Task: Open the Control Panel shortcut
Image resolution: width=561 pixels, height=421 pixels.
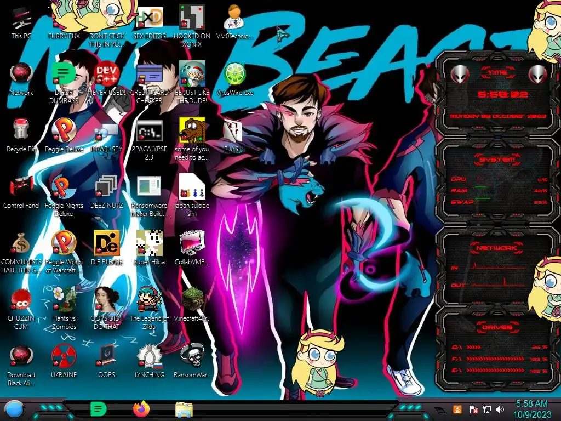Action: [x=21, y=192]
